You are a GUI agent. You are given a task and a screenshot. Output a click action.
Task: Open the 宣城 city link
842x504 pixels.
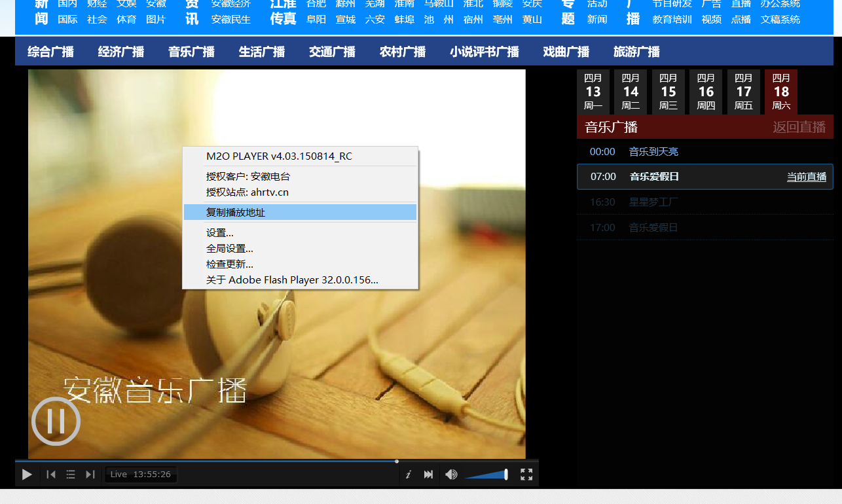tap(346, 20)
